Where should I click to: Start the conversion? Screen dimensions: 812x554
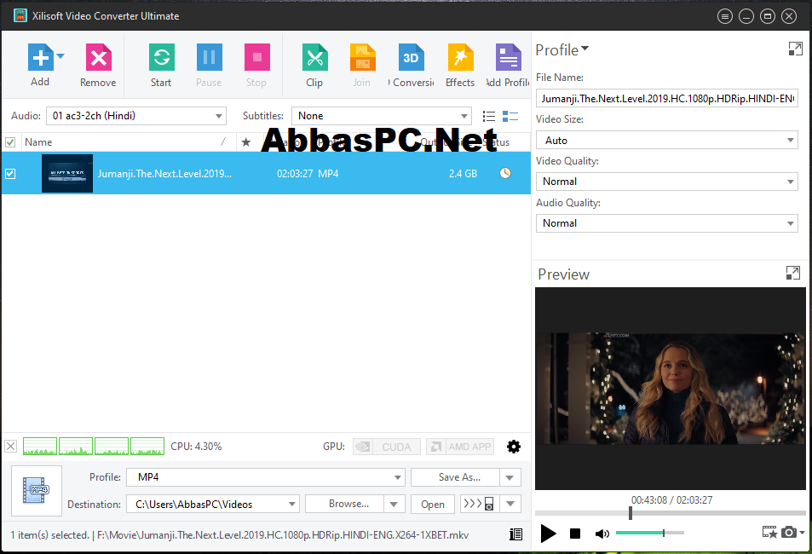pos(162,57)
